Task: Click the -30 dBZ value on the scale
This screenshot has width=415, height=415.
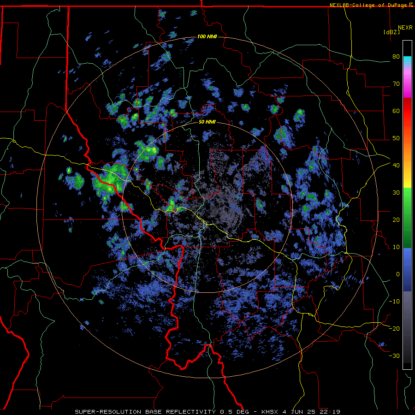Action: (394, 356)
